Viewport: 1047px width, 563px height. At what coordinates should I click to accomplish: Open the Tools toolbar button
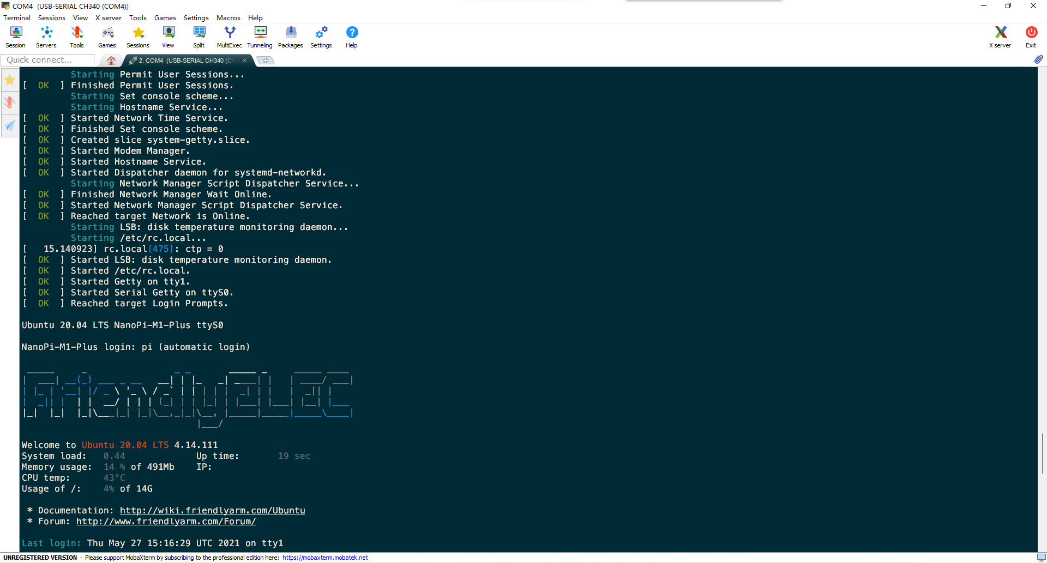[77, 37]
